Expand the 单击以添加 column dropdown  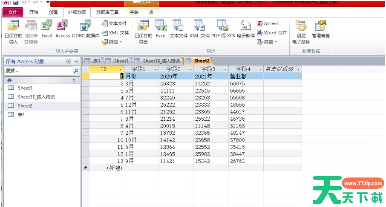click(298, 69)
